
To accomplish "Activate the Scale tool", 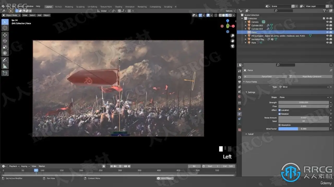I will pos(5,47).
